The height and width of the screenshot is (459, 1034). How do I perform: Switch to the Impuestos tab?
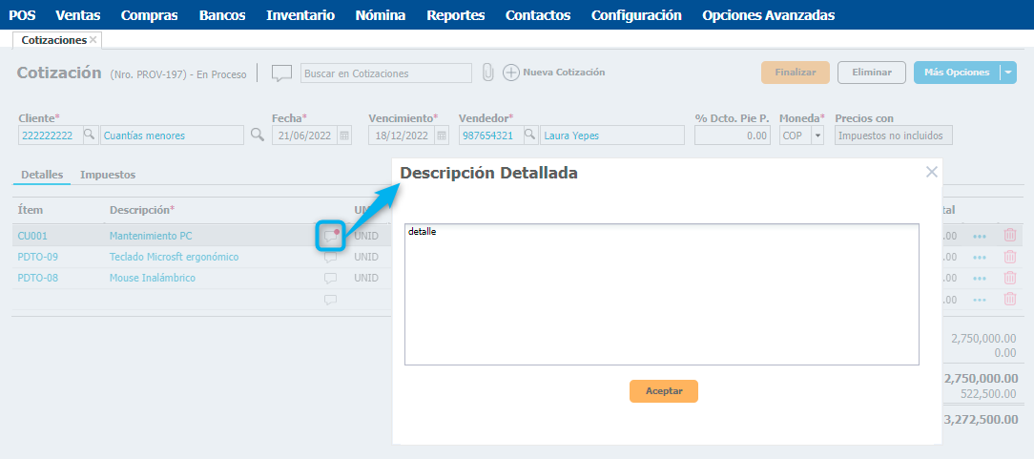click(108, 175)
